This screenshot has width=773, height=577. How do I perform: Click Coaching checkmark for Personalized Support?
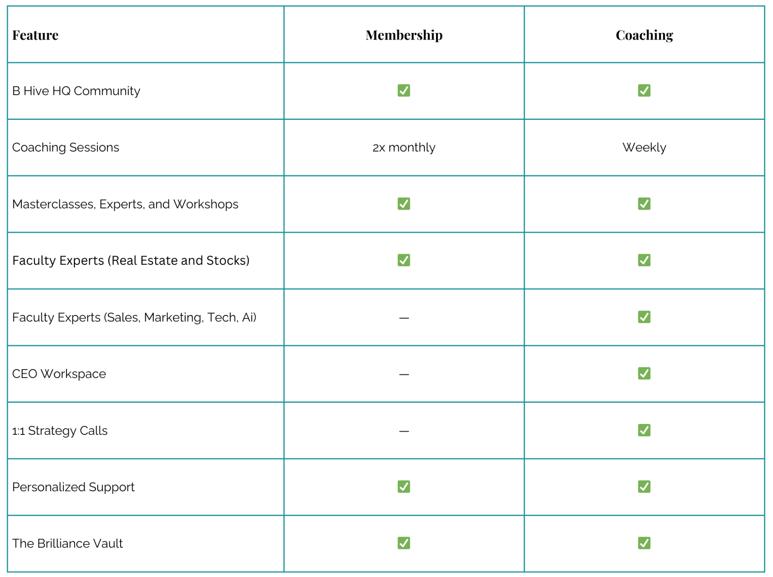coord(644,487)
